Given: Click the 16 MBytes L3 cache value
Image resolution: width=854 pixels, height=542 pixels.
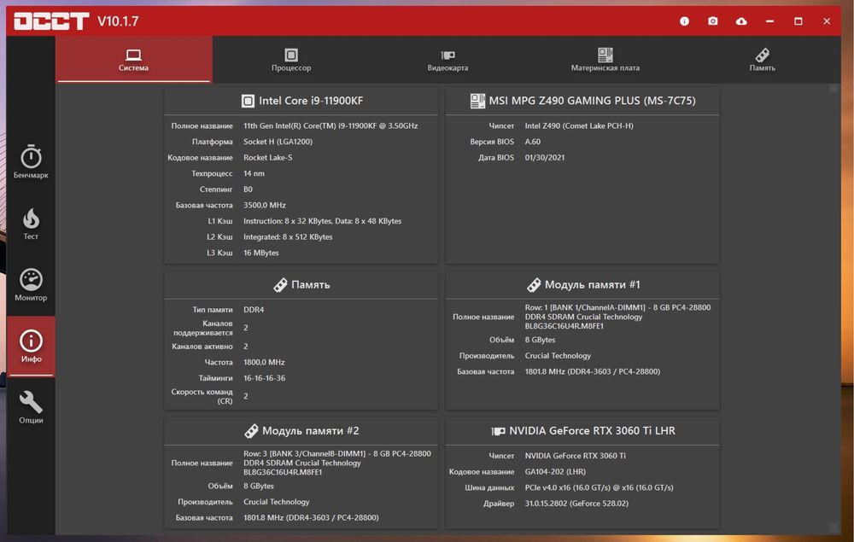Looking at the screenshot, I should (x=260, y=253).
